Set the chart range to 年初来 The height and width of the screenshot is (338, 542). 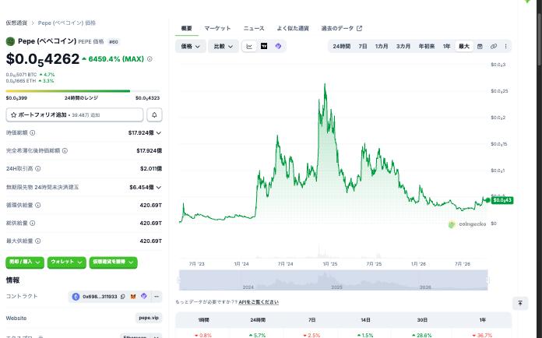427,46
